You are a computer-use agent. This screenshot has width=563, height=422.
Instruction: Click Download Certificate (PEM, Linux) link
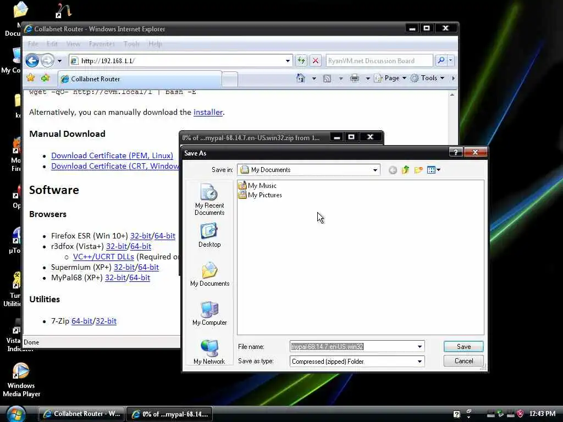click(112, 156)
